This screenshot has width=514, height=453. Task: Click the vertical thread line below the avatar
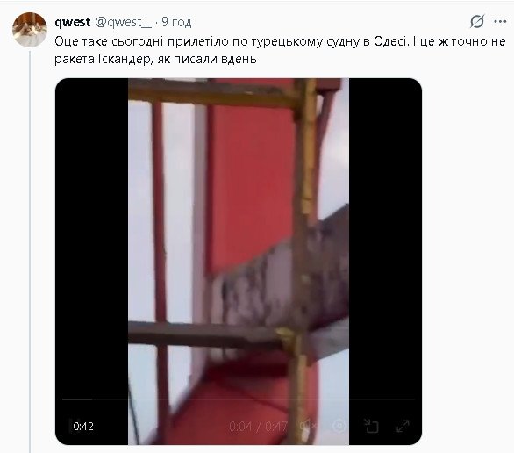pyautogui.click(x=30, y=251)
